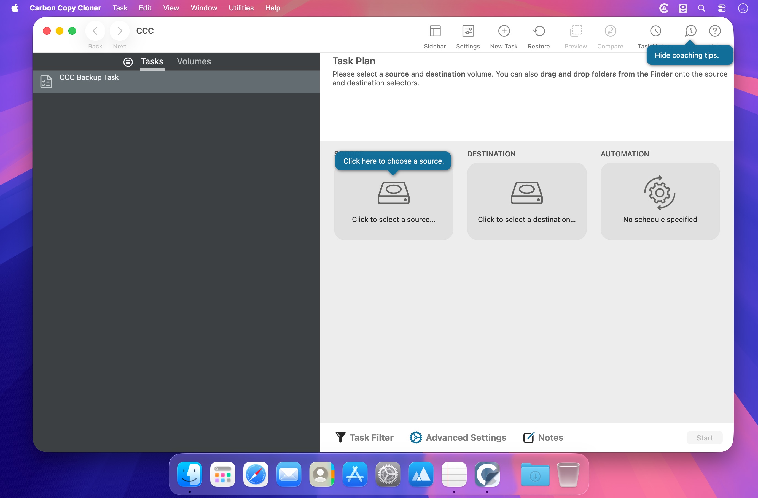Viewport: 758px width, 498px height.
Task: Go to Next with right chevron
Action: click(119, 31)
